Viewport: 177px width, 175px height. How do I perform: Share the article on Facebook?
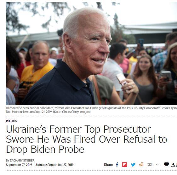pos(117,165)
